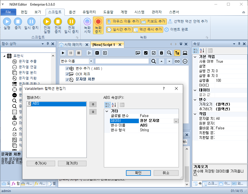
Task: Click the zoom-out magnifier toolbar icon
Action: 169,53
